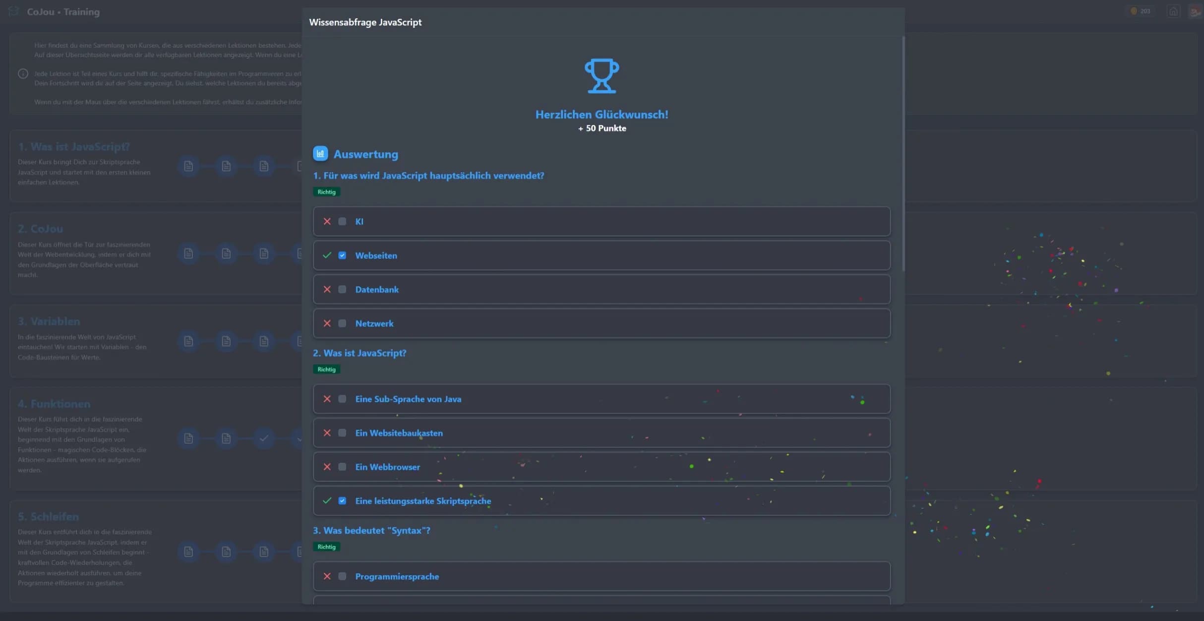Click the modal's vertical scrollbar
The height and width of the screenshot is (621, 1204).
(903, 154)
